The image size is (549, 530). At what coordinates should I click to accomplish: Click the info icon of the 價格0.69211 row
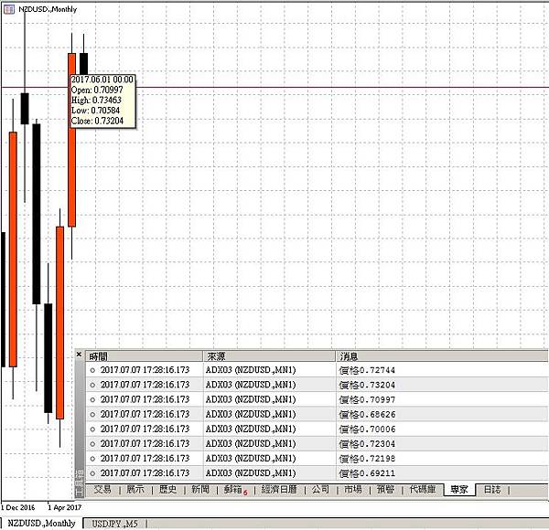[92, 473]
